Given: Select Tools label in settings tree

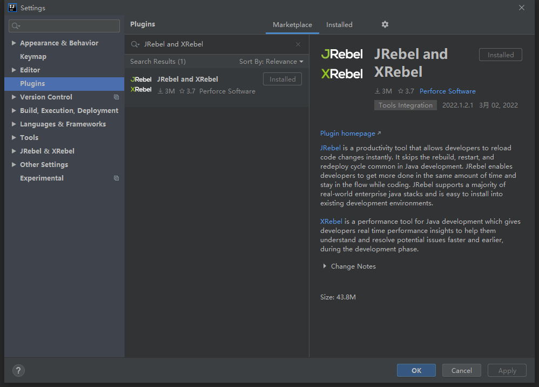Looking at the screenshot, I should pyautogui.click(x=29, y=138).
